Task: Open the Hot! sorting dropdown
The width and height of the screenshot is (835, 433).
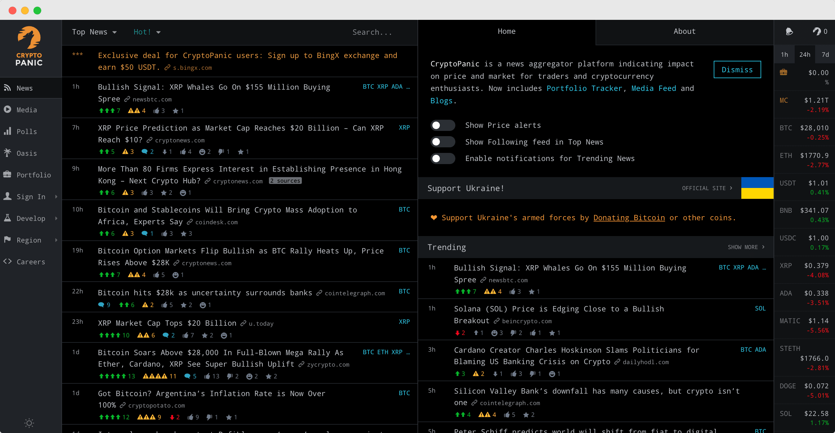Action: click(146, 32)
